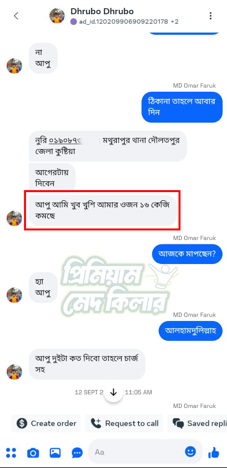Image resolution: width=227 pixels, height=468 pixels.
Task: Go back using the arrow in the header
Action: pyautogui.click(x=16, y=16)
